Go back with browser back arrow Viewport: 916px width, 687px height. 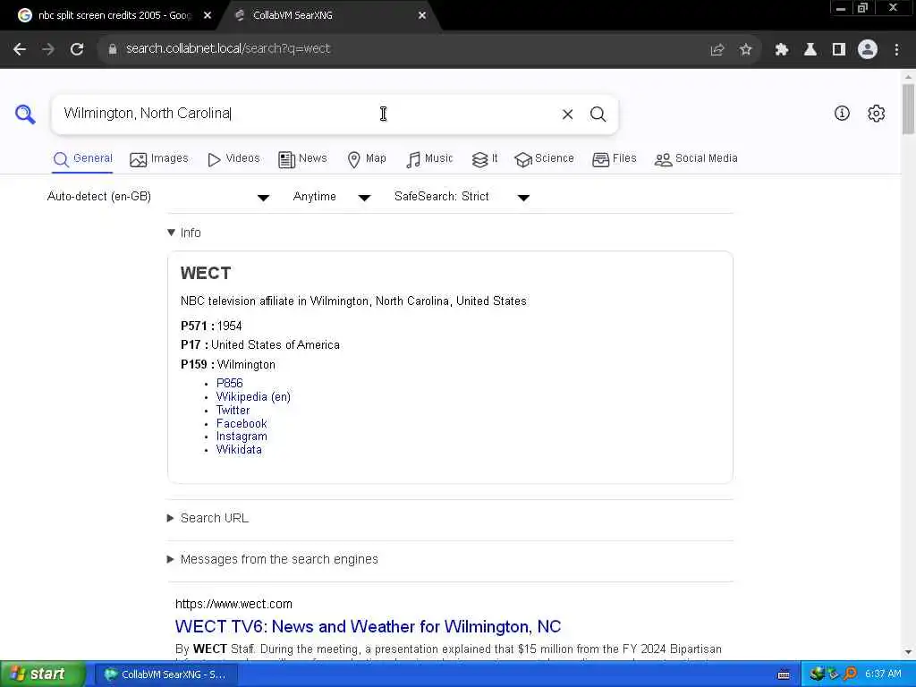[20, 49]
